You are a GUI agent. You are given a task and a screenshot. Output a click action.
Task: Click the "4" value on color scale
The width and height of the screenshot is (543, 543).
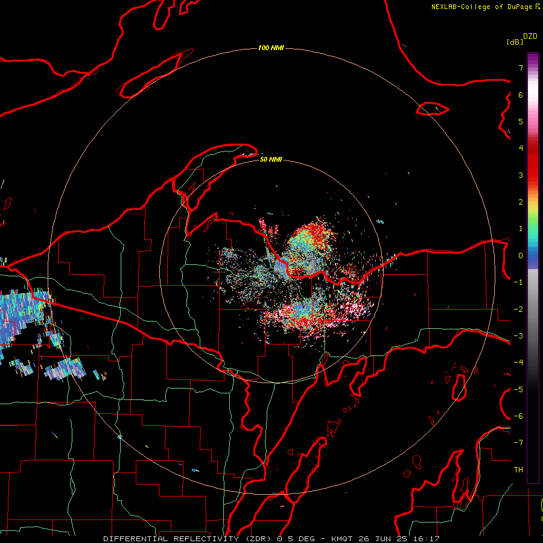click(x=521, y=148)
